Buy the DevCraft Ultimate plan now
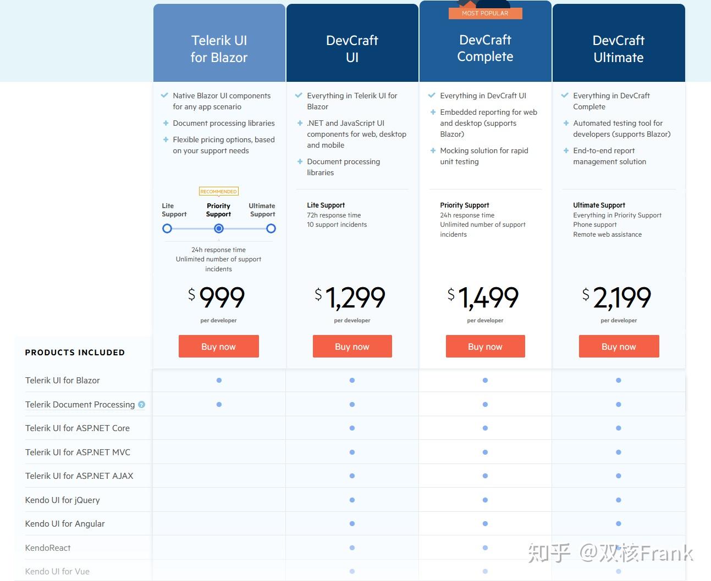 coord(619,347)
